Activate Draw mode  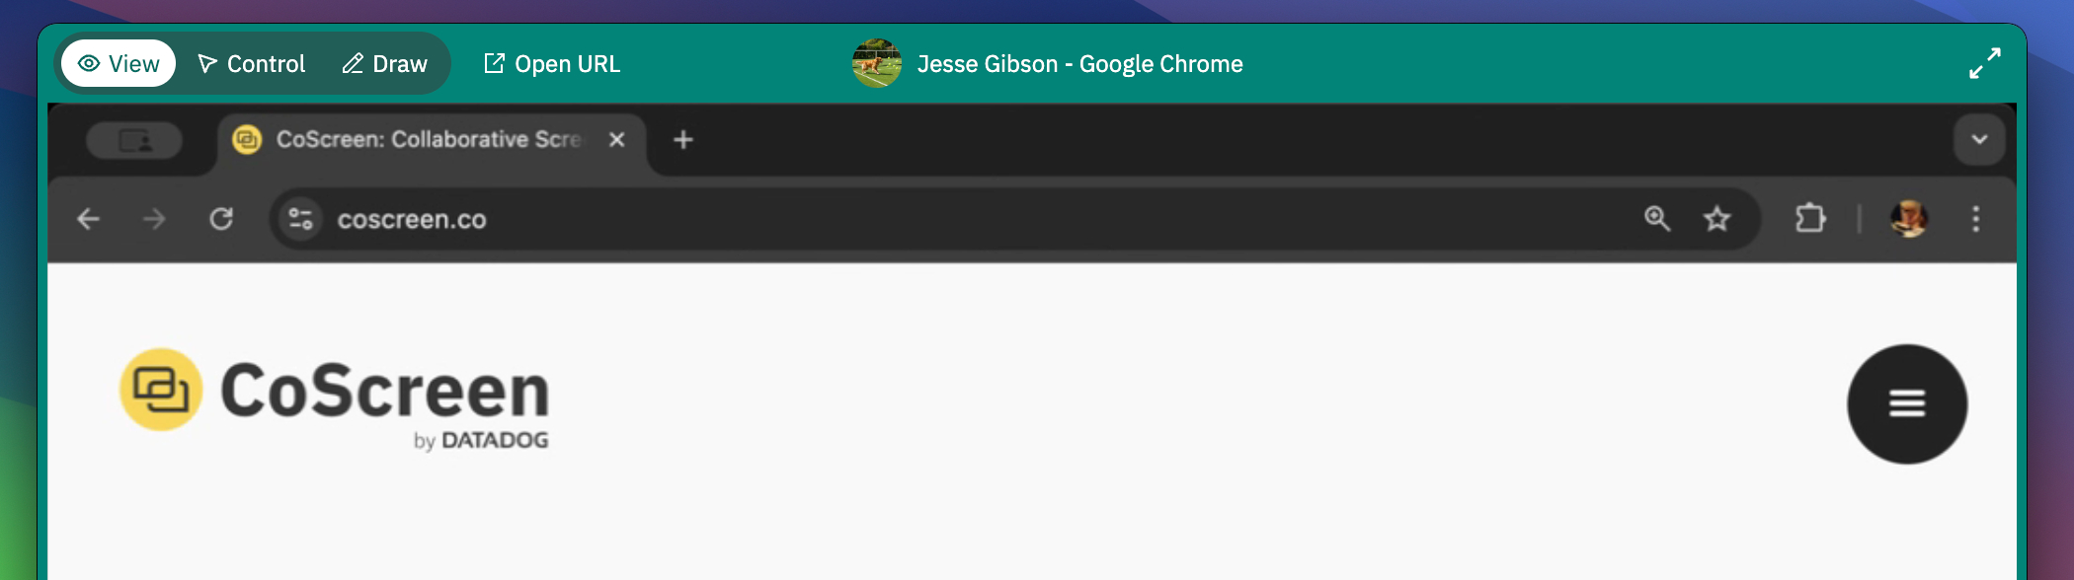(x=385, y=64)
